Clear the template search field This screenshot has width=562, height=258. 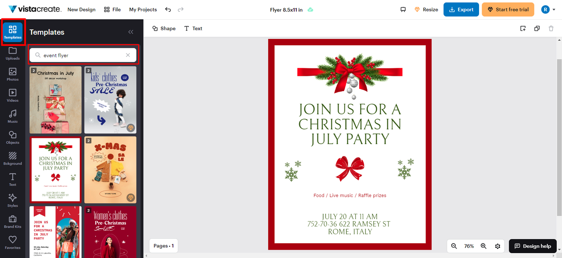(x=128, y=55)
